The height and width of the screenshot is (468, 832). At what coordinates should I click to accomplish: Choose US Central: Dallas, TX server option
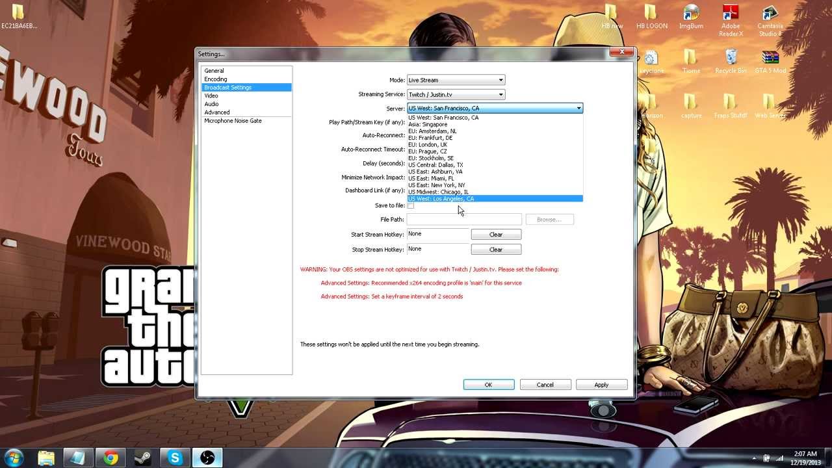[495, 165]
